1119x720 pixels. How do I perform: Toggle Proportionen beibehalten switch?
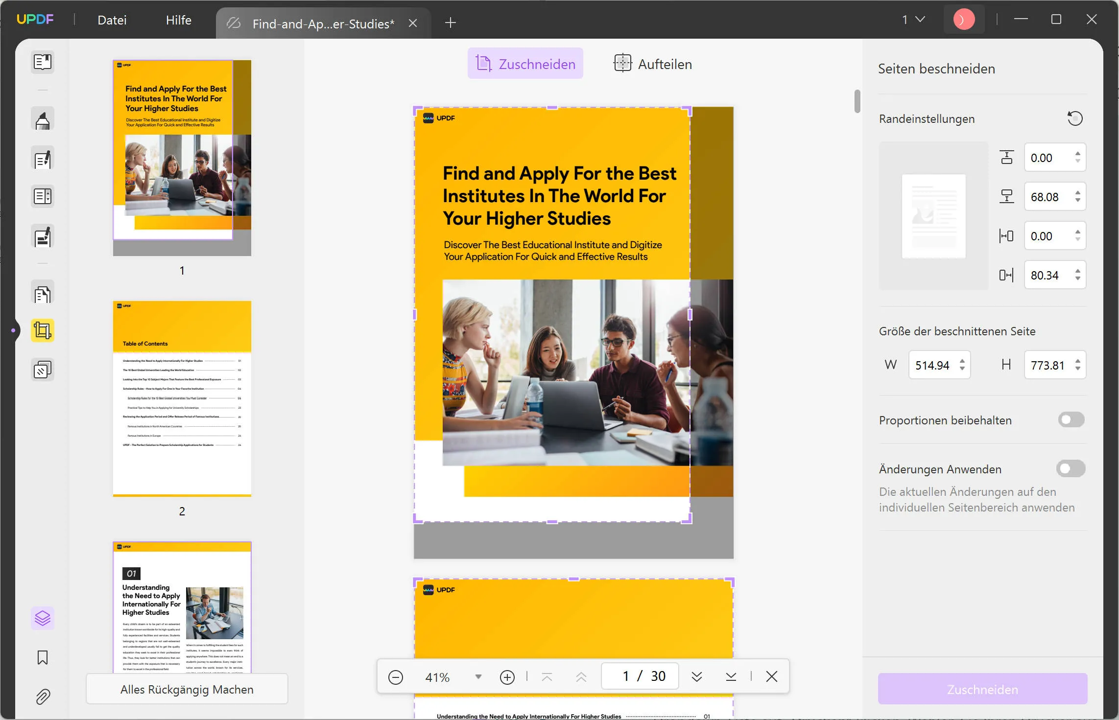1071,420
